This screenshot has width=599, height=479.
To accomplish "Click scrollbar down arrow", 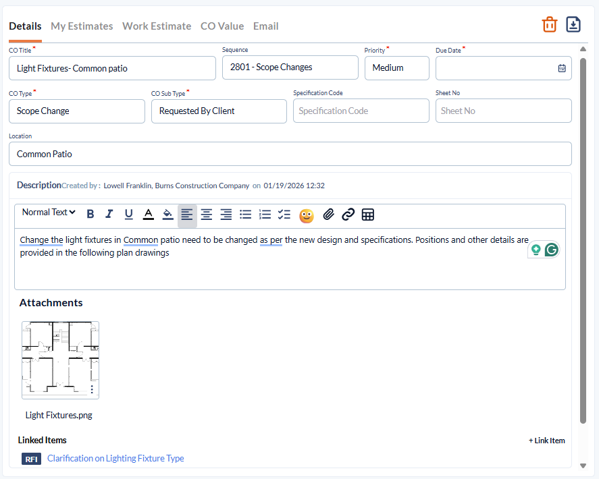I will 583,466.
